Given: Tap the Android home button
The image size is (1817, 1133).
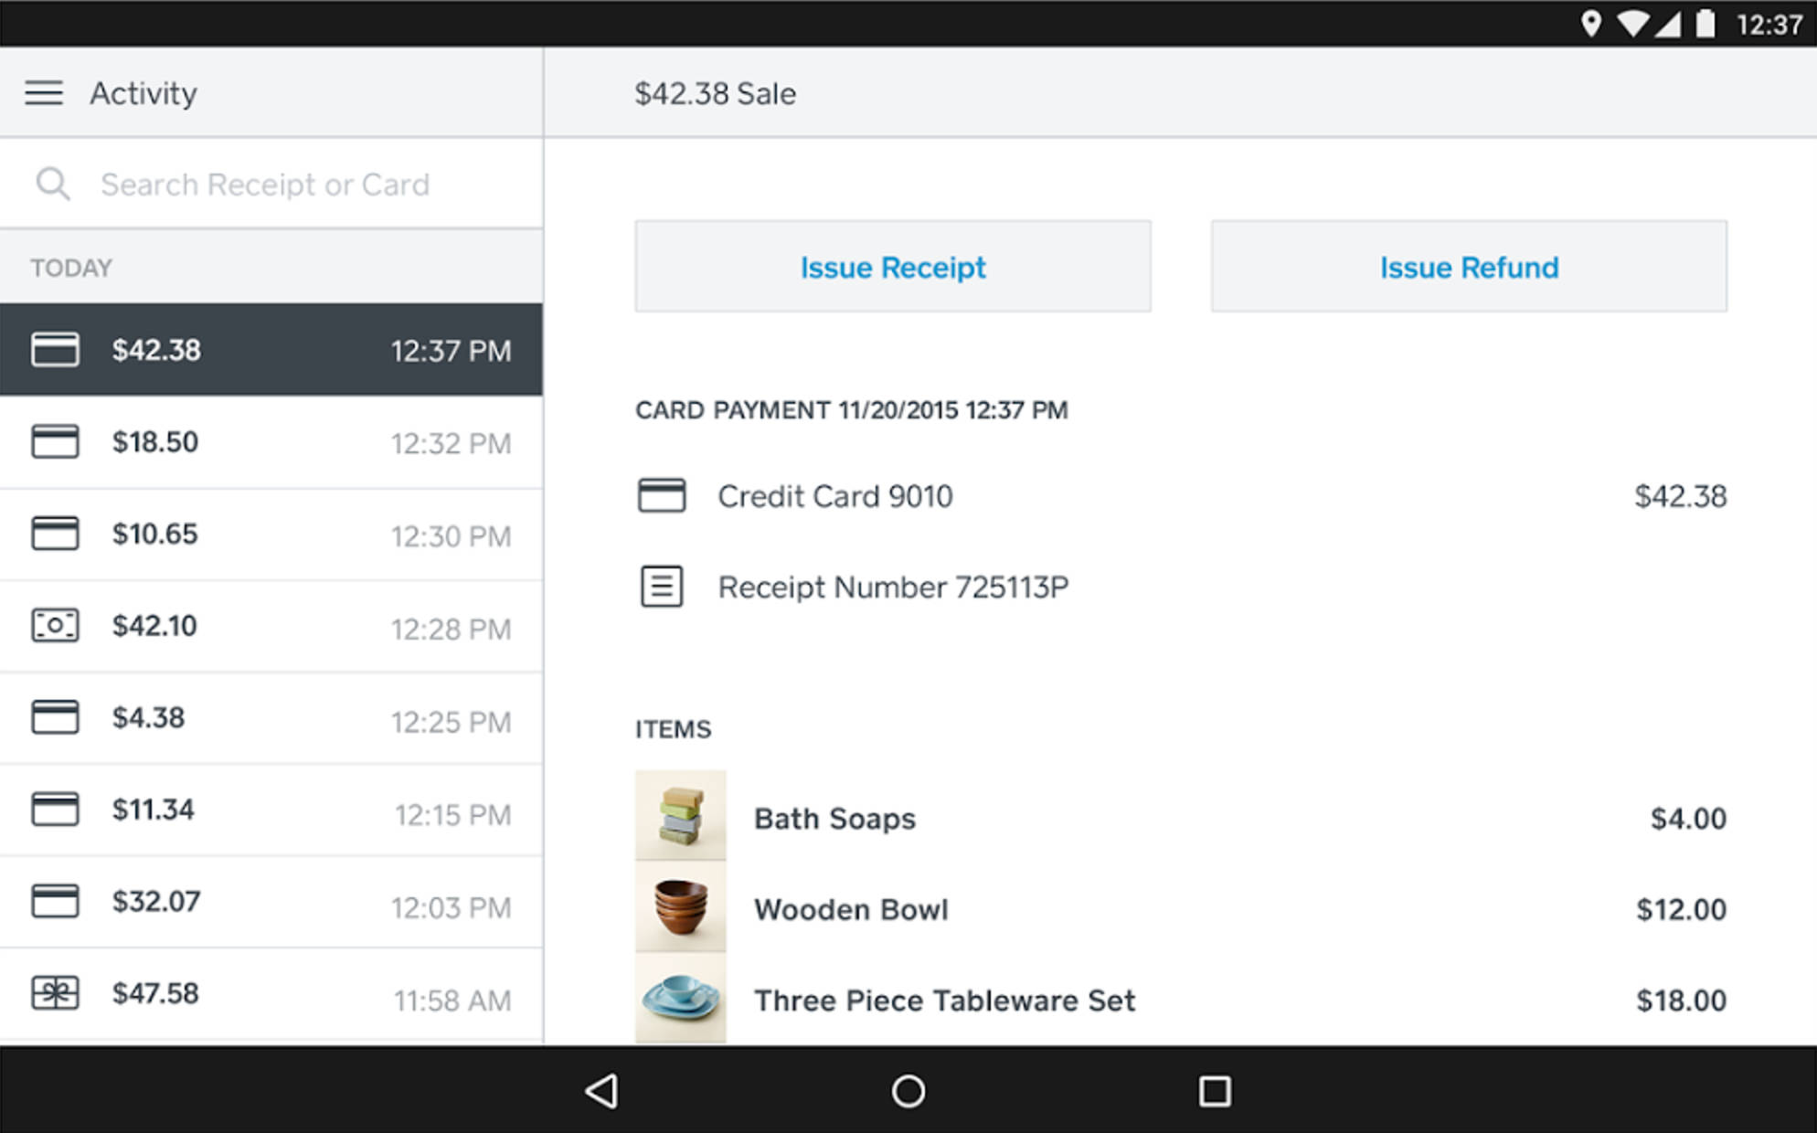Looking at the screenshot, I should click(908, 1090).
